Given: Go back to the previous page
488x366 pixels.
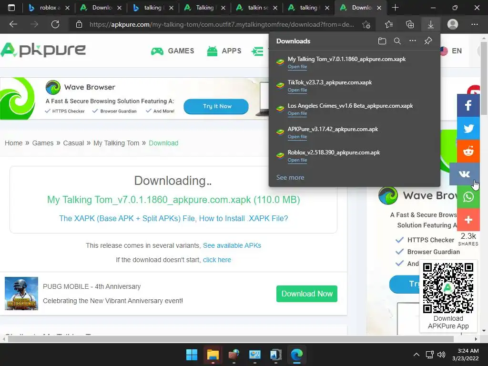Looking at the screenshot, I should tap(13, 24).
